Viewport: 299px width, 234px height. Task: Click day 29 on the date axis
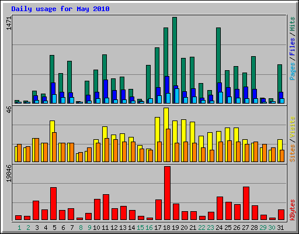click(263, 228)
